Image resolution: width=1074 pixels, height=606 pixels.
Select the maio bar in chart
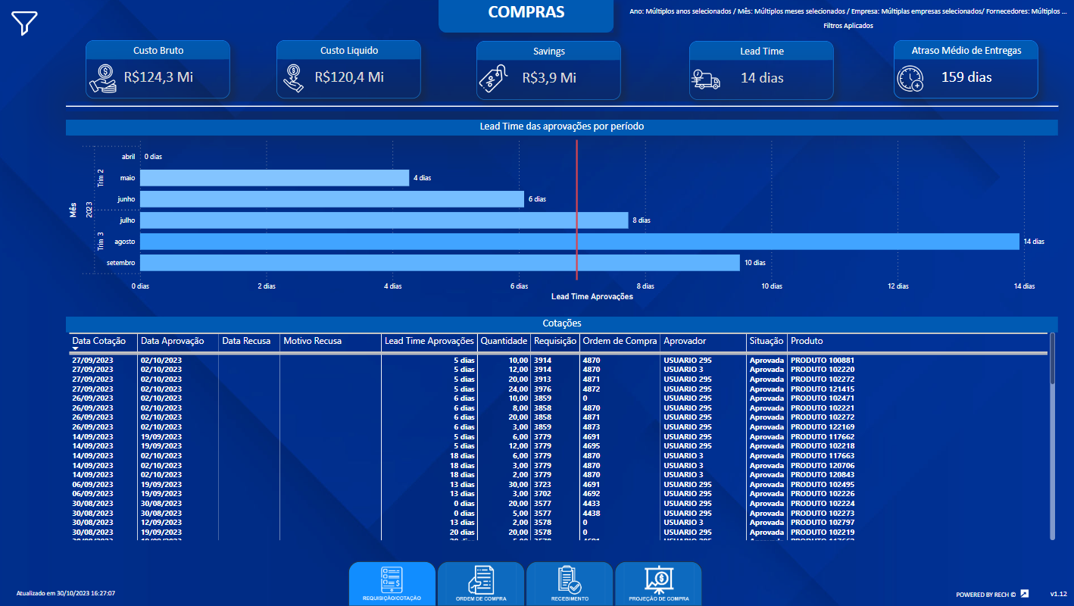pyautogui.click(x=274, y=178)
